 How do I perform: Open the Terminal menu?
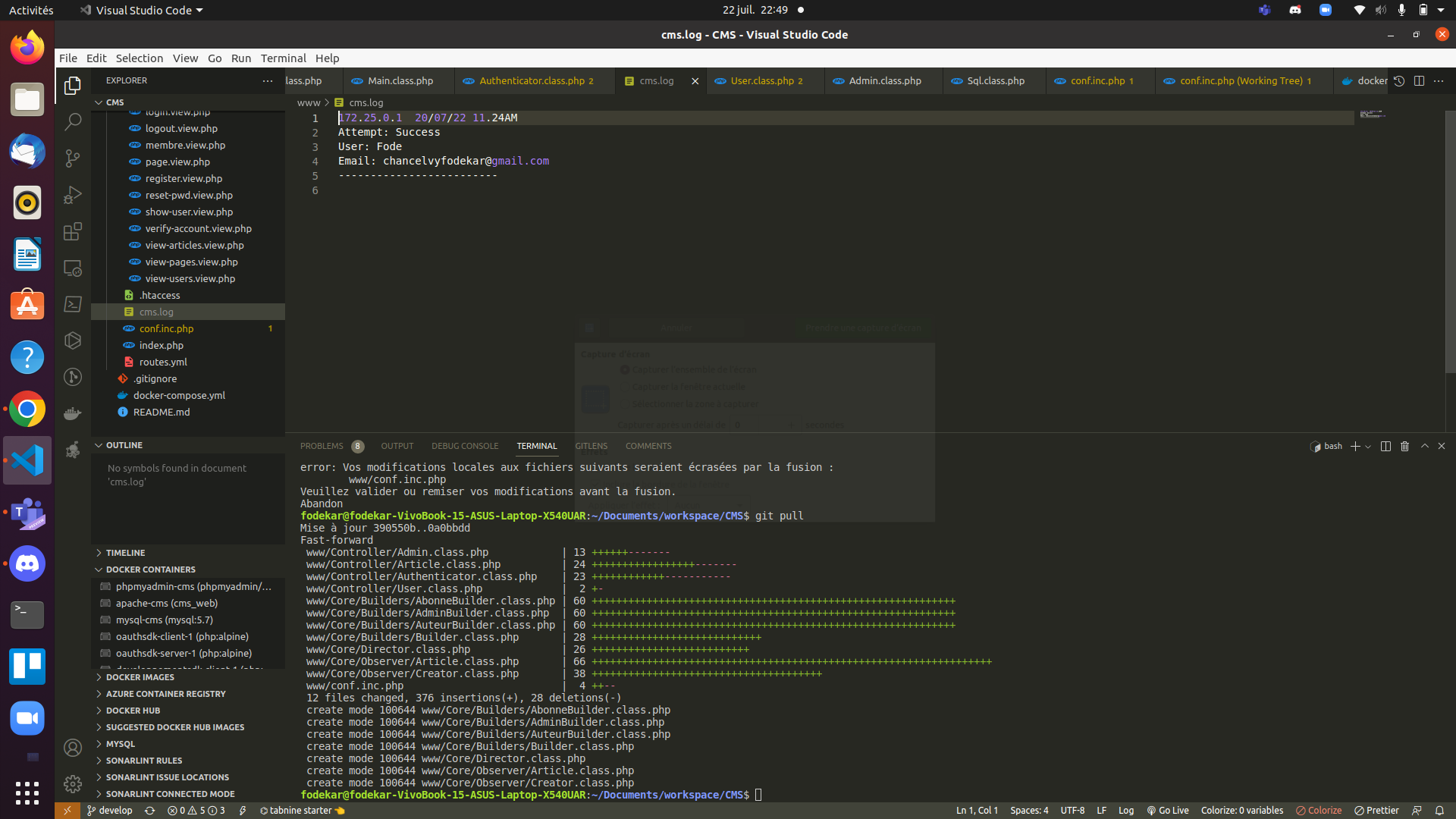tap(283, 58)
